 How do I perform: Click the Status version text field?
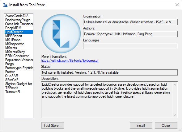[109, 72]
